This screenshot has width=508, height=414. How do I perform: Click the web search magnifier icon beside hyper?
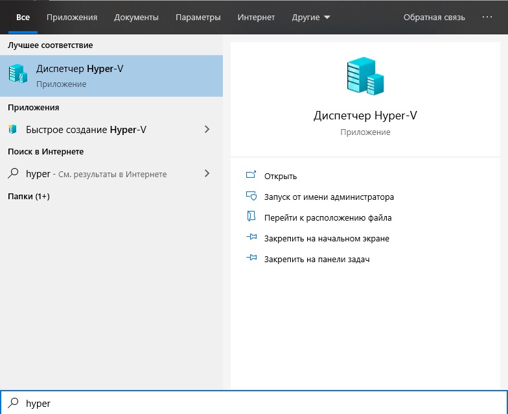click(12, 174)
